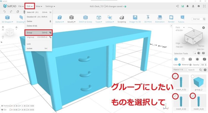
Task: Click the objects Search field
Action: coord(194,70)
